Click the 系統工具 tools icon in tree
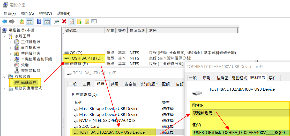290x136 pixels. (11, 36)
